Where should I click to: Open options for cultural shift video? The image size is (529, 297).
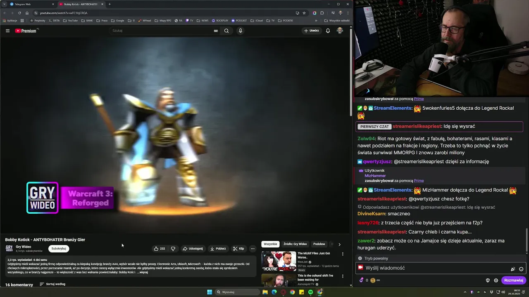click(x=343, y=276)
